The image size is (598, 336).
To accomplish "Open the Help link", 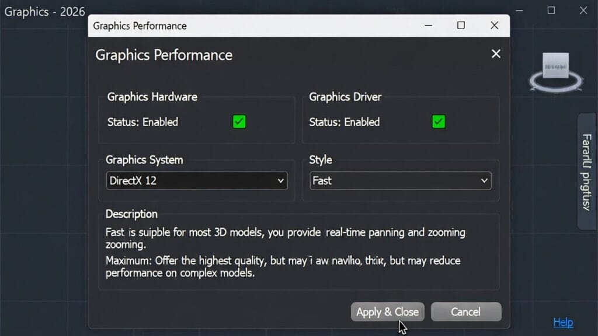I will 562,321.
